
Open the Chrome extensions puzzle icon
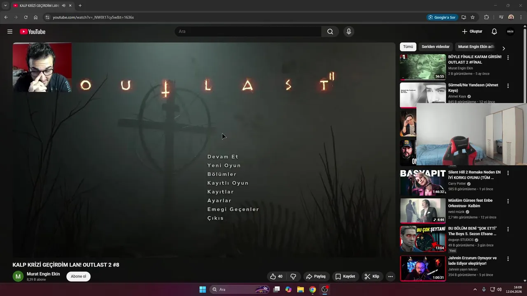pos(487,17)
